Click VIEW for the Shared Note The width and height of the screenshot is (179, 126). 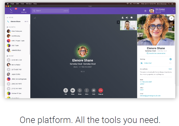(170, 69)
